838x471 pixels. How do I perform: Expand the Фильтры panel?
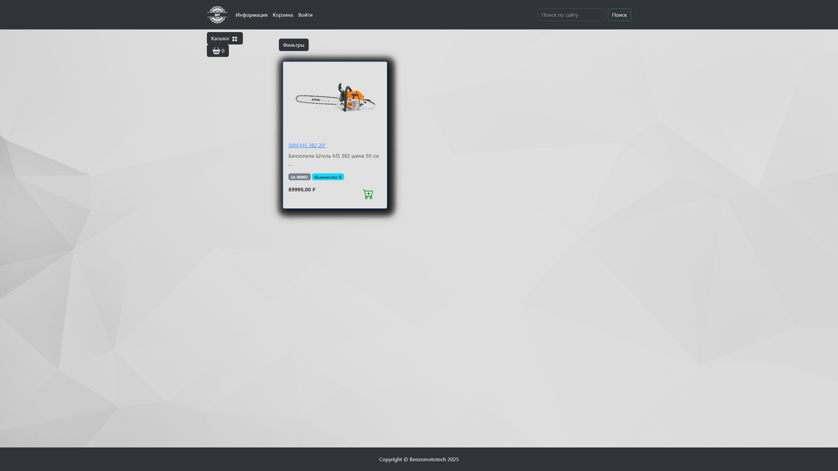tap(293, 45)
